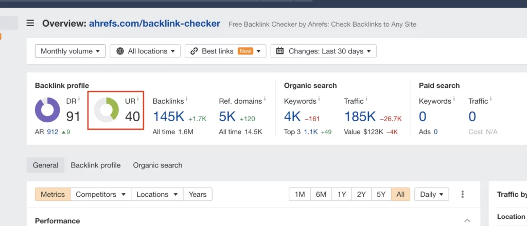This screenshot has height=226, width=527.
Task: Click the DR 91 score
Action: [x=73, y=117]
